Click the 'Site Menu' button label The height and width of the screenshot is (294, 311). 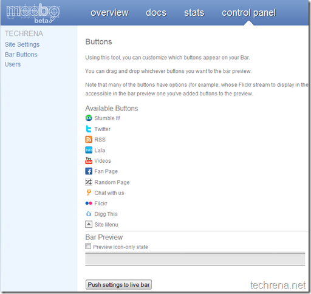pos(106,225)
